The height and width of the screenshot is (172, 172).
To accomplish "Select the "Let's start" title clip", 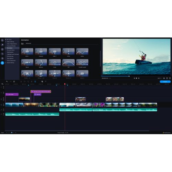I will (12, 94).
